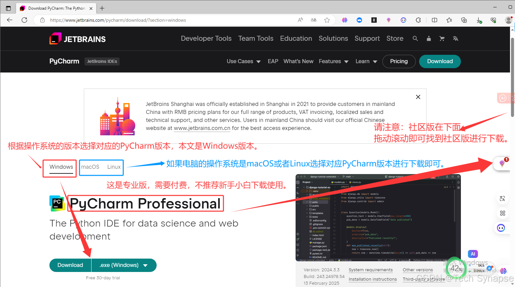Open the browser downloads icon
Image resolution: width=515 pixels, height=287 pixels.
pyautogui.click(x=479, y=20)
